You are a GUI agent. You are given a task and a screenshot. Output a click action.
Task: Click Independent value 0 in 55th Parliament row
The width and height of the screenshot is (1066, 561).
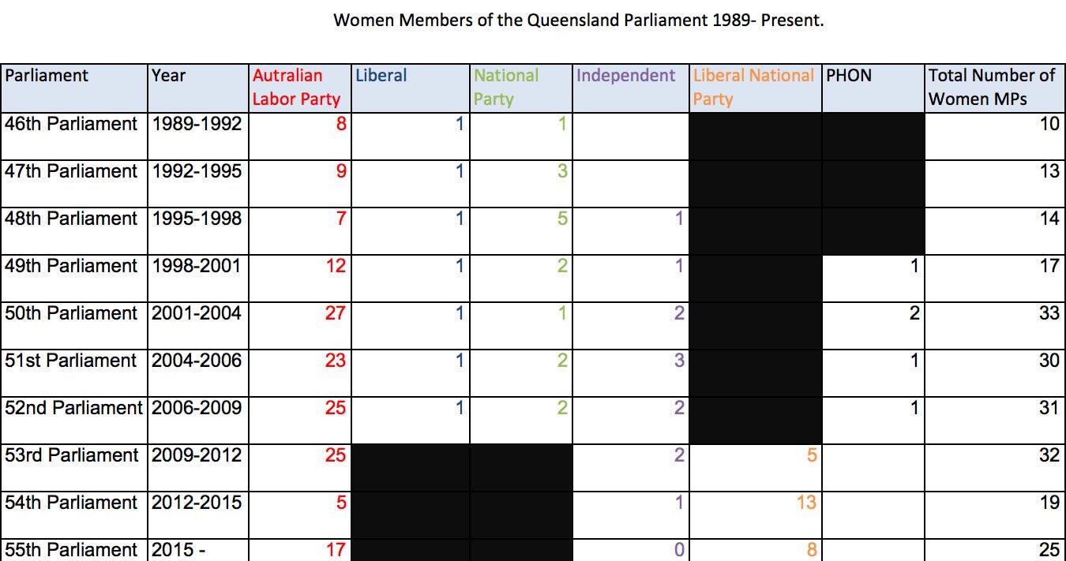point(679,550)
